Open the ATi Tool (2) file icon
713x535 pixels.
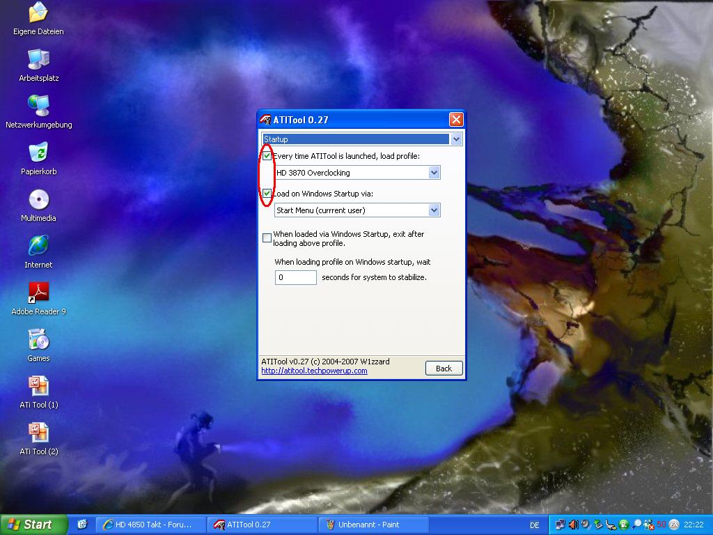pos(39,439)
